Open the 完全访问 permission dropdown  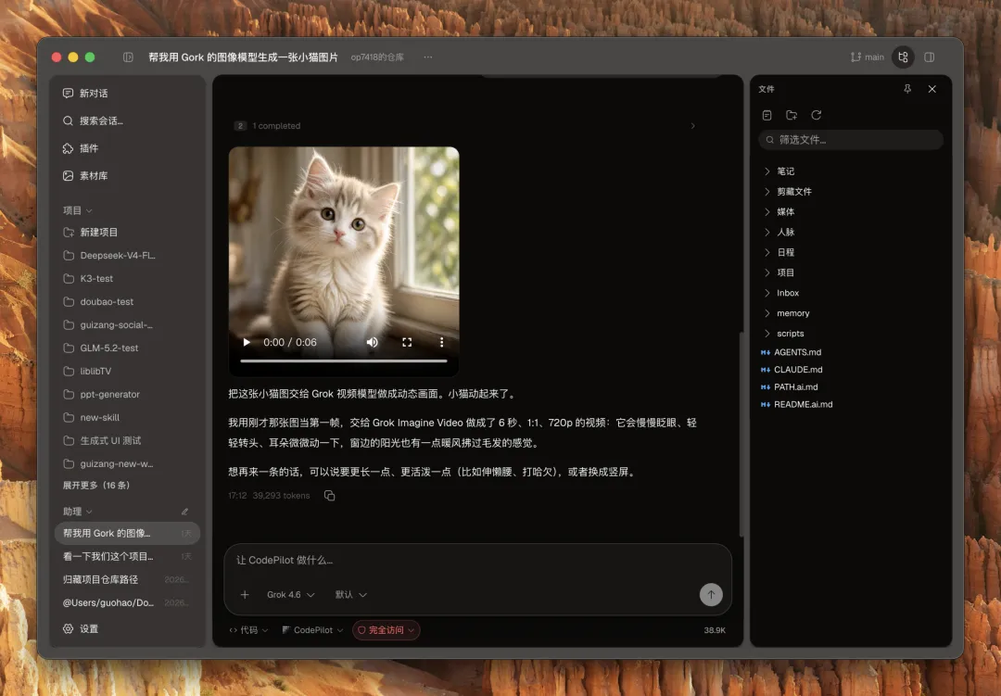pyautogui.click(x=386, y=630)
